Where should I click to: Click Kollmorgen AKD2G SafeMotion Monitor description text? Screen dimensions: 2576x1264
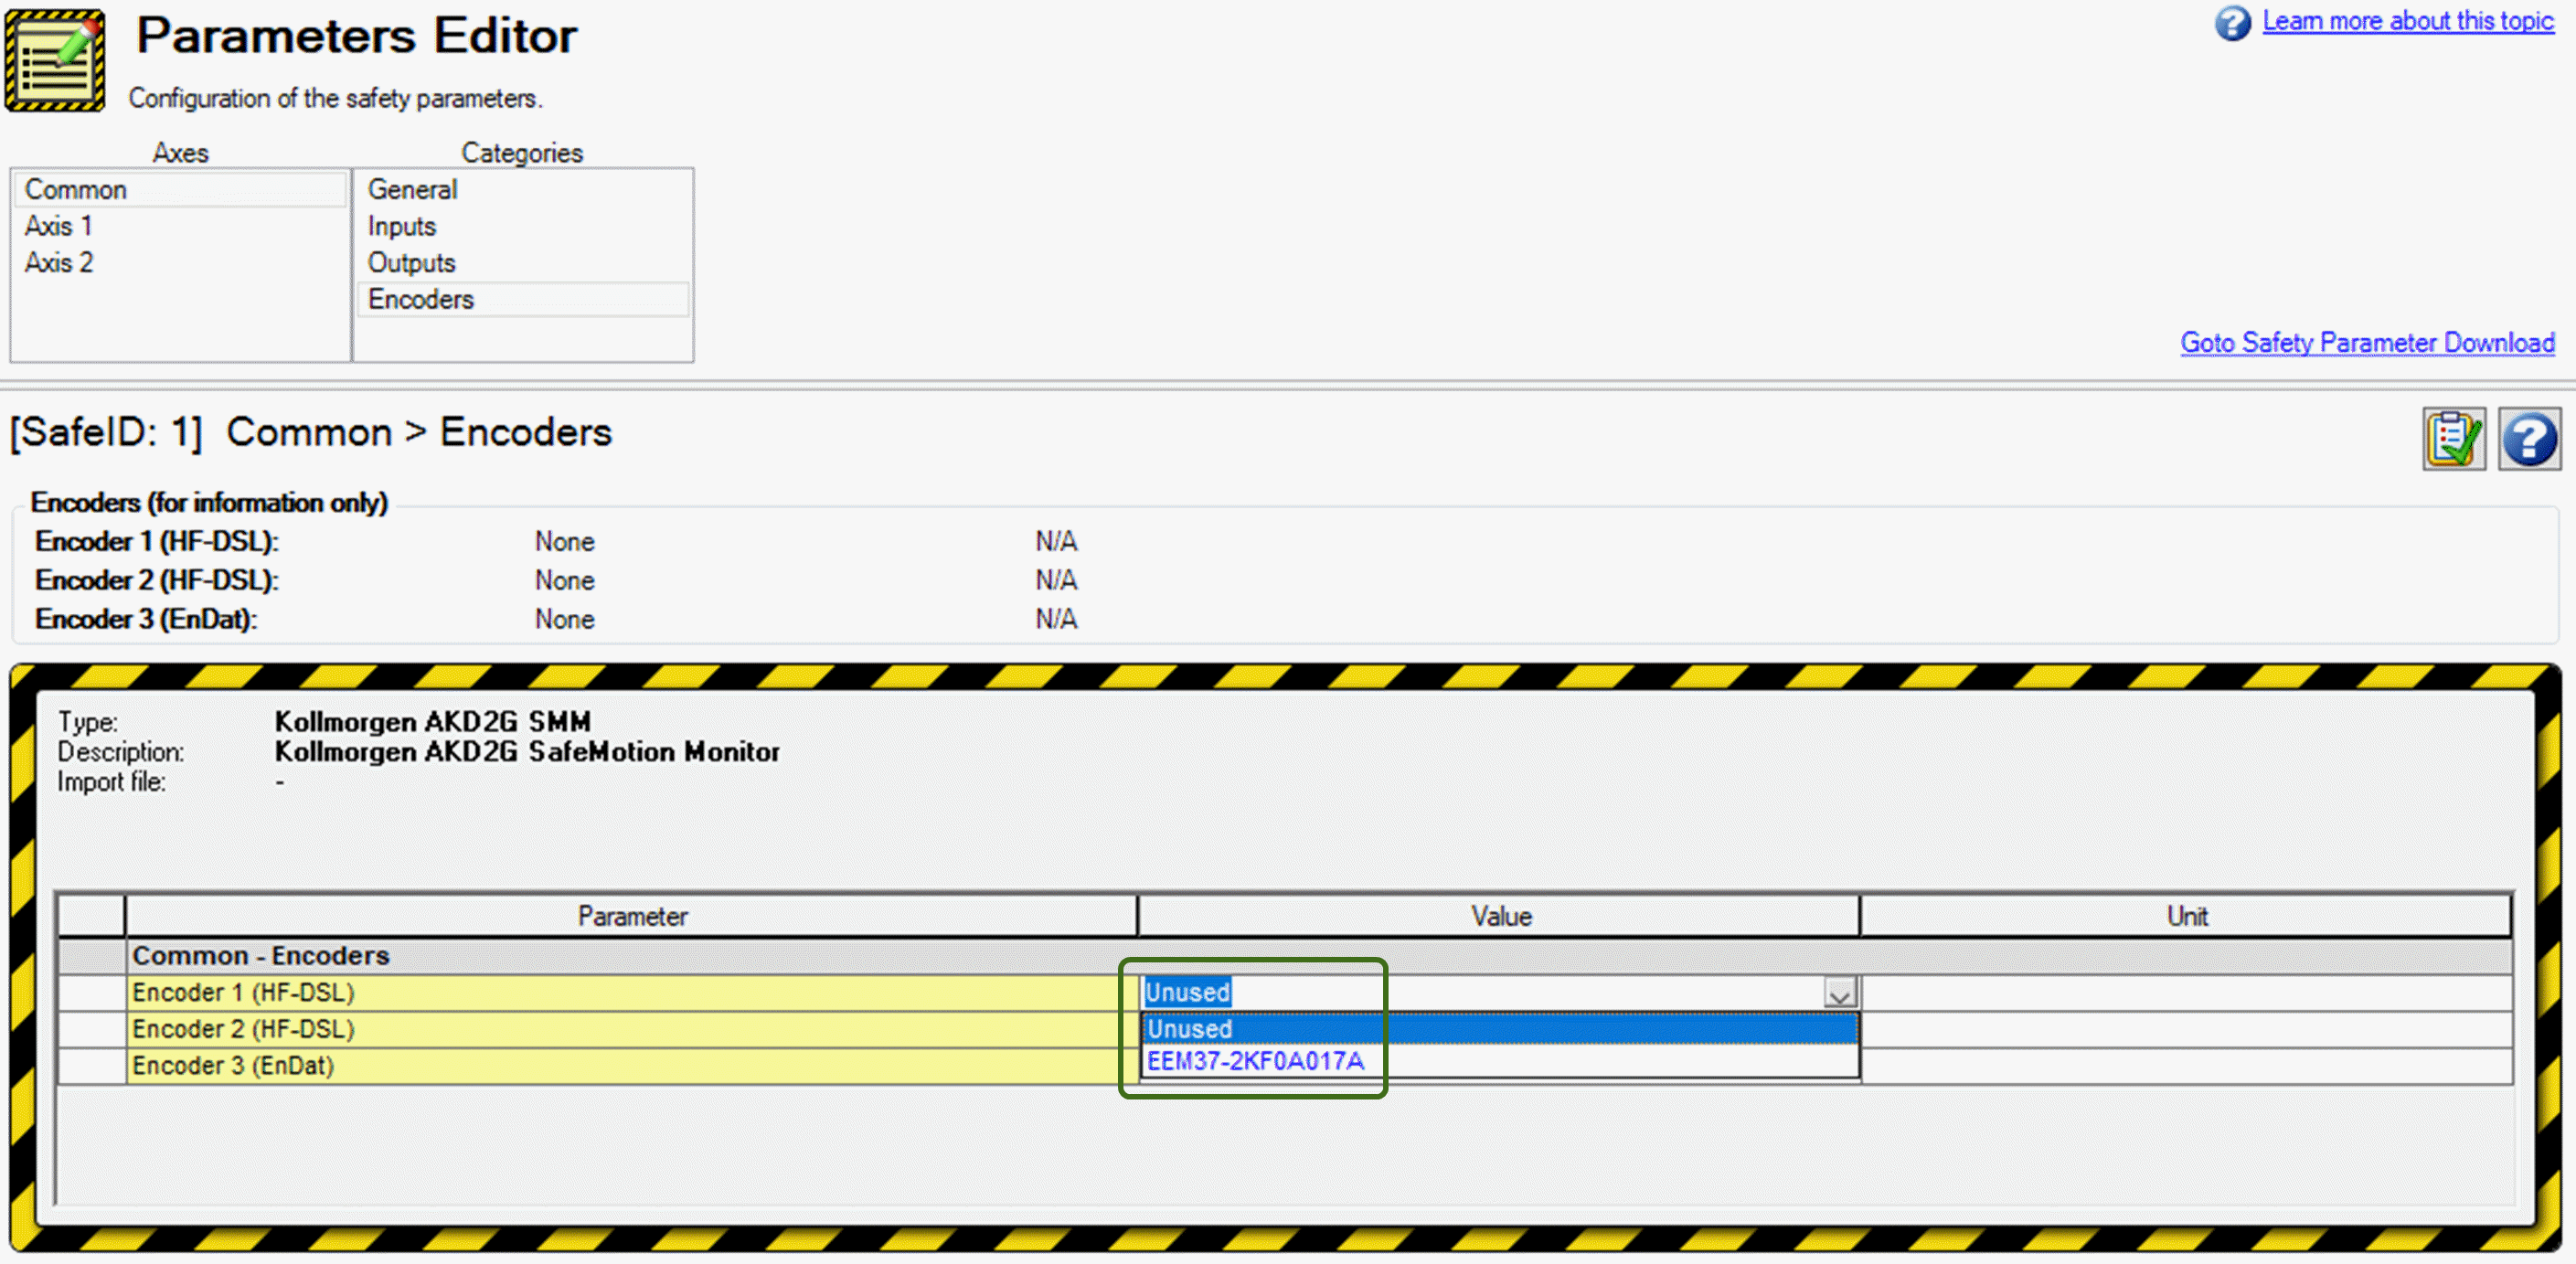tap(527, 751)
